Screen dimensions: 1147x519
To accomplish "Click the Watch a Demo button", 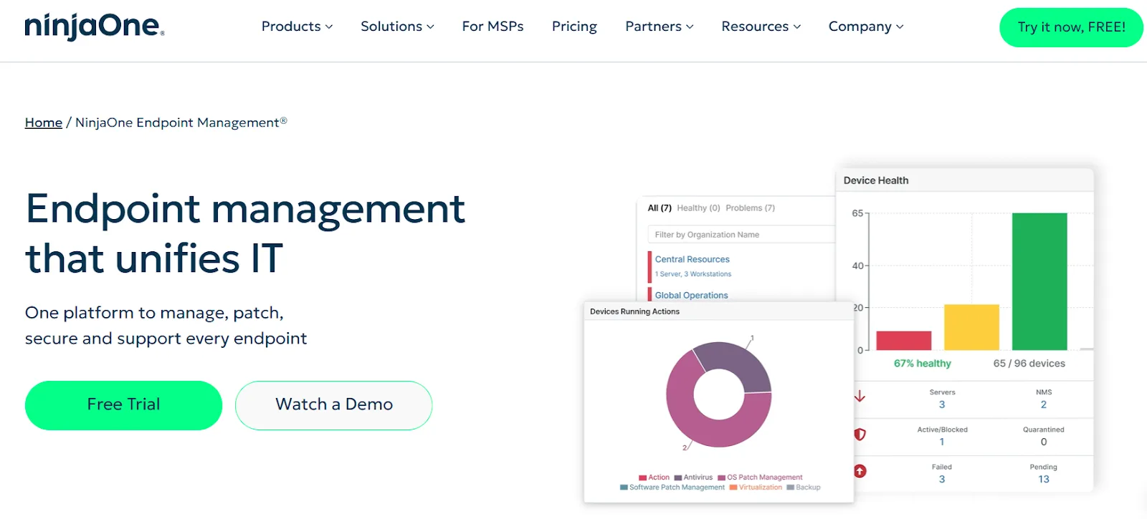I will pos(333,405).
